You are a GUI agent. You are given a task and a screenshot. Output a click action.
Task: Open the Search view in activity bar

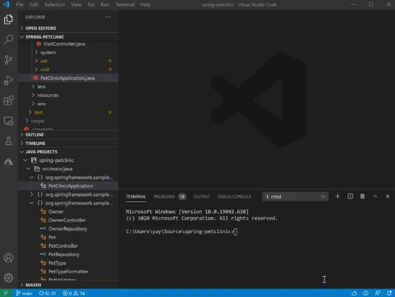coord(9,39)
